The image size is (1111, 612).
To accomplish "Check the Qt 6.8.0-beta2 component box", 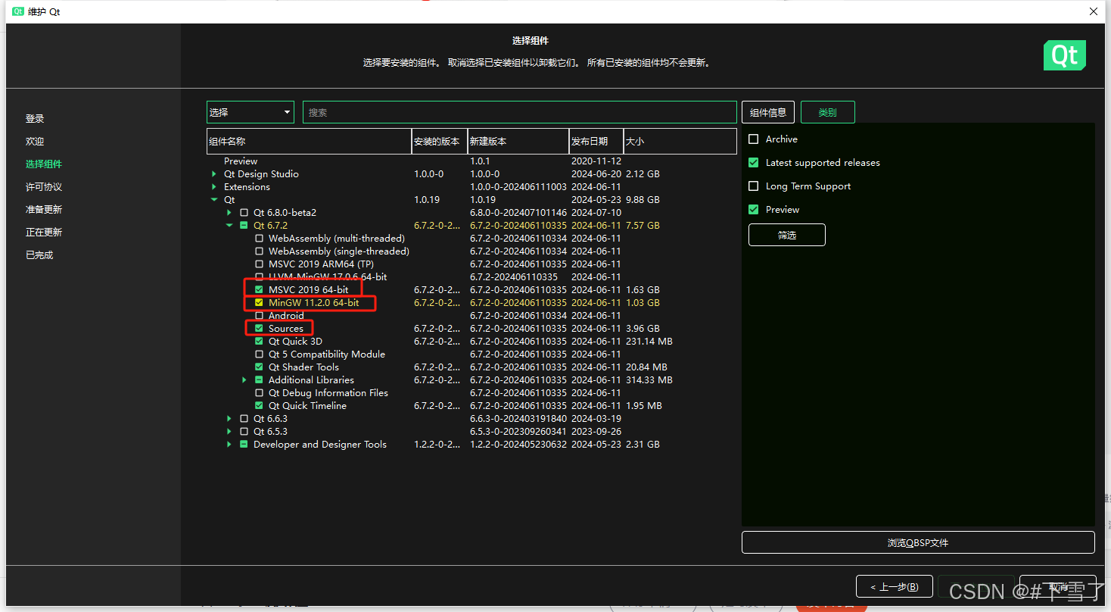I will (x=244, y=213).
